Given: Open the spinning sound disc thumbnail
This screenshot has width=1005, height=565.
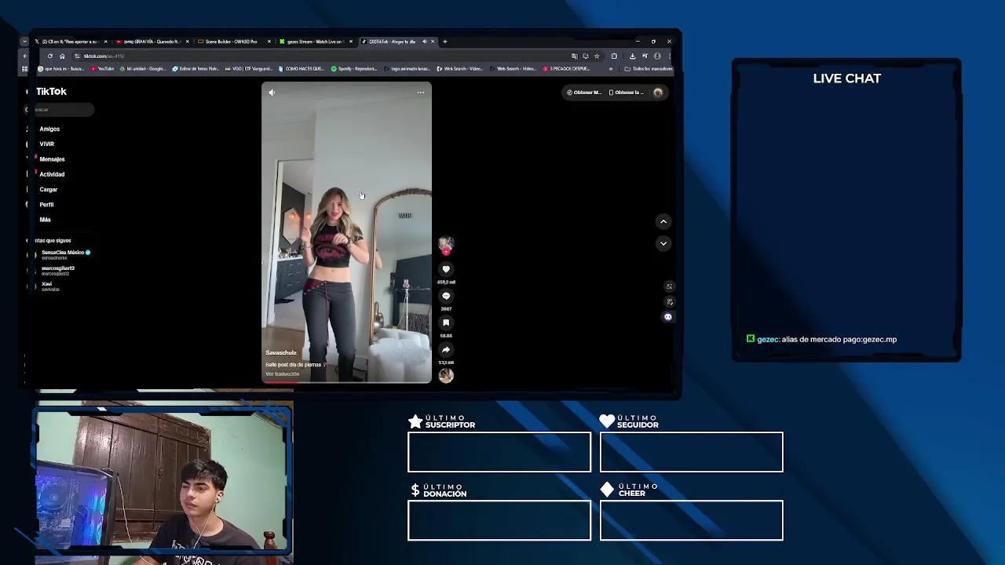Looking at the screenshot, I should point(446,375).
